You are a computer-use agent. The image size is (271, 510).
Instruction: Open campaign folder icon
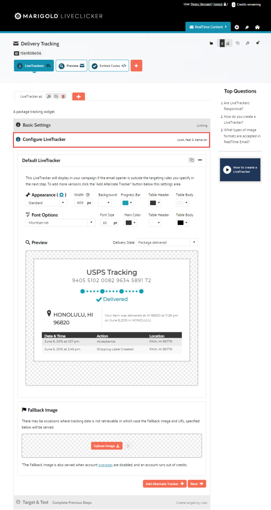pos(211,43)
